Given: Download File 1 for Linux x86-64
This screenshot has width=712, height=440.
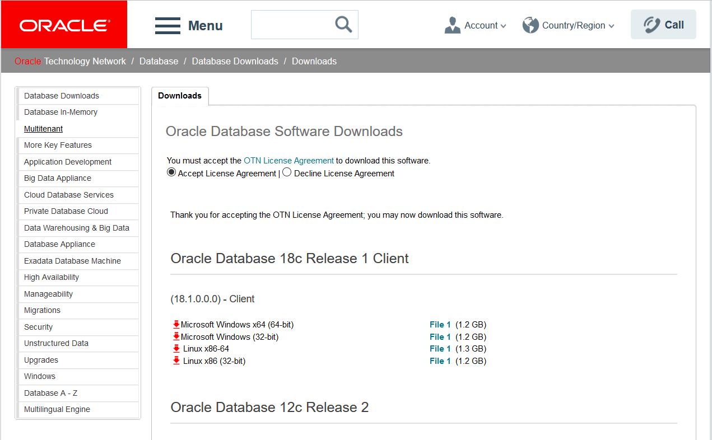Looking at the screenshot, I should pos(440,349).
